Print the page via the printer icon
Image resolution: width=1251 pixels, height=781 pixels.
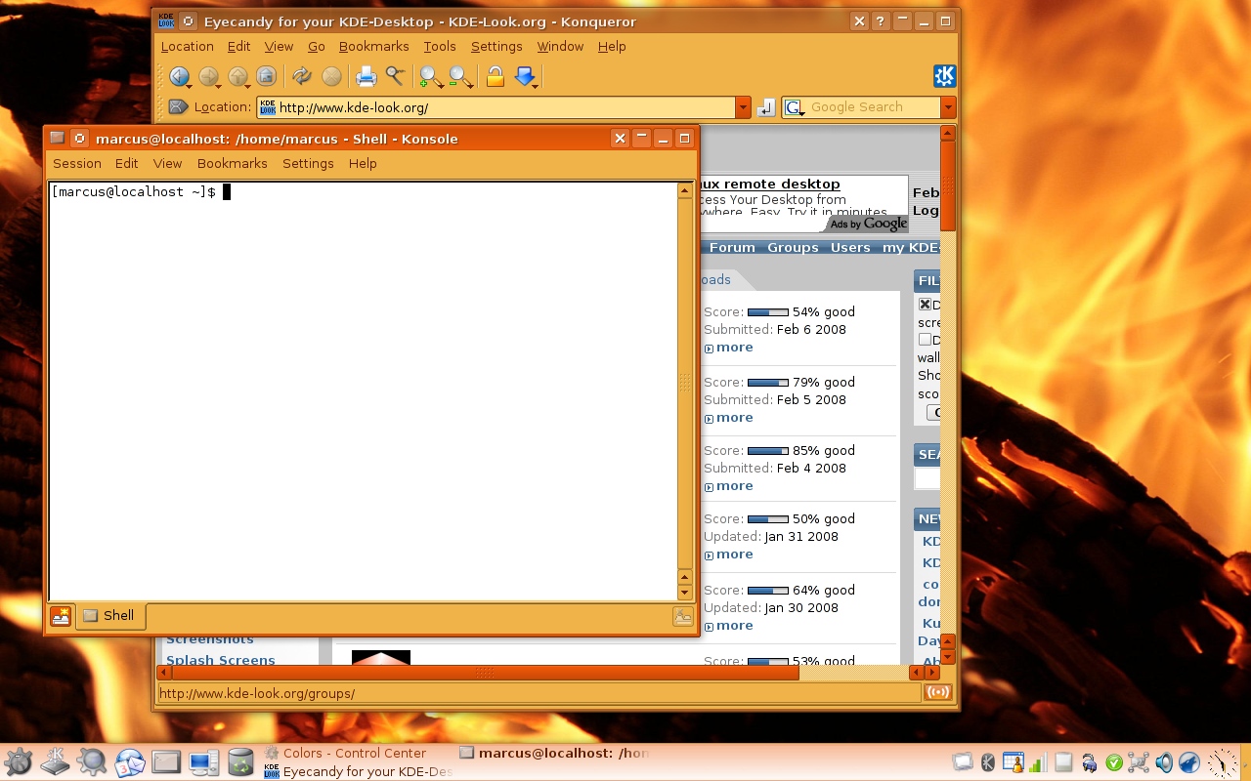[x=367, y=76]
